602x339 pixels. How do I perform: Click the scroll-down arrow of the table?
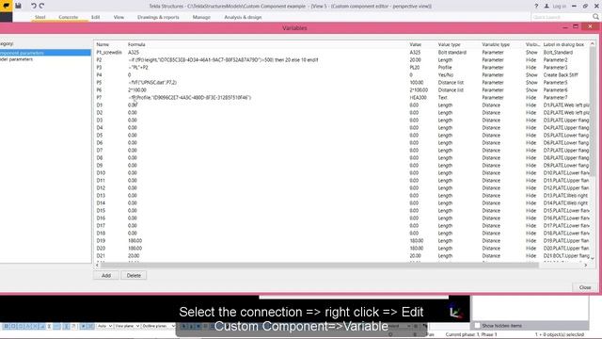click(593, 258)
